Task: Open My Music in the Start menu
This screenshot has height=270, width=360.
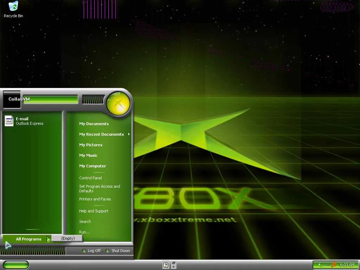Action: pyautogui.click(x=88, y=155)
